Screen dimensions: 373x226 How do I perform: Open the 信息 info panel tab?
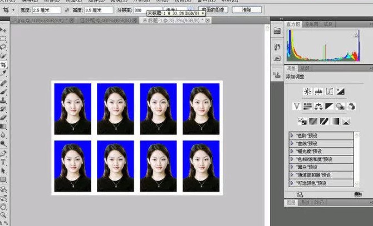point(328,24)
